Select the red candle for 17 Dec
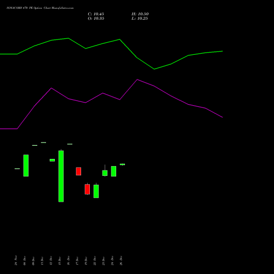 pos(78,172)
